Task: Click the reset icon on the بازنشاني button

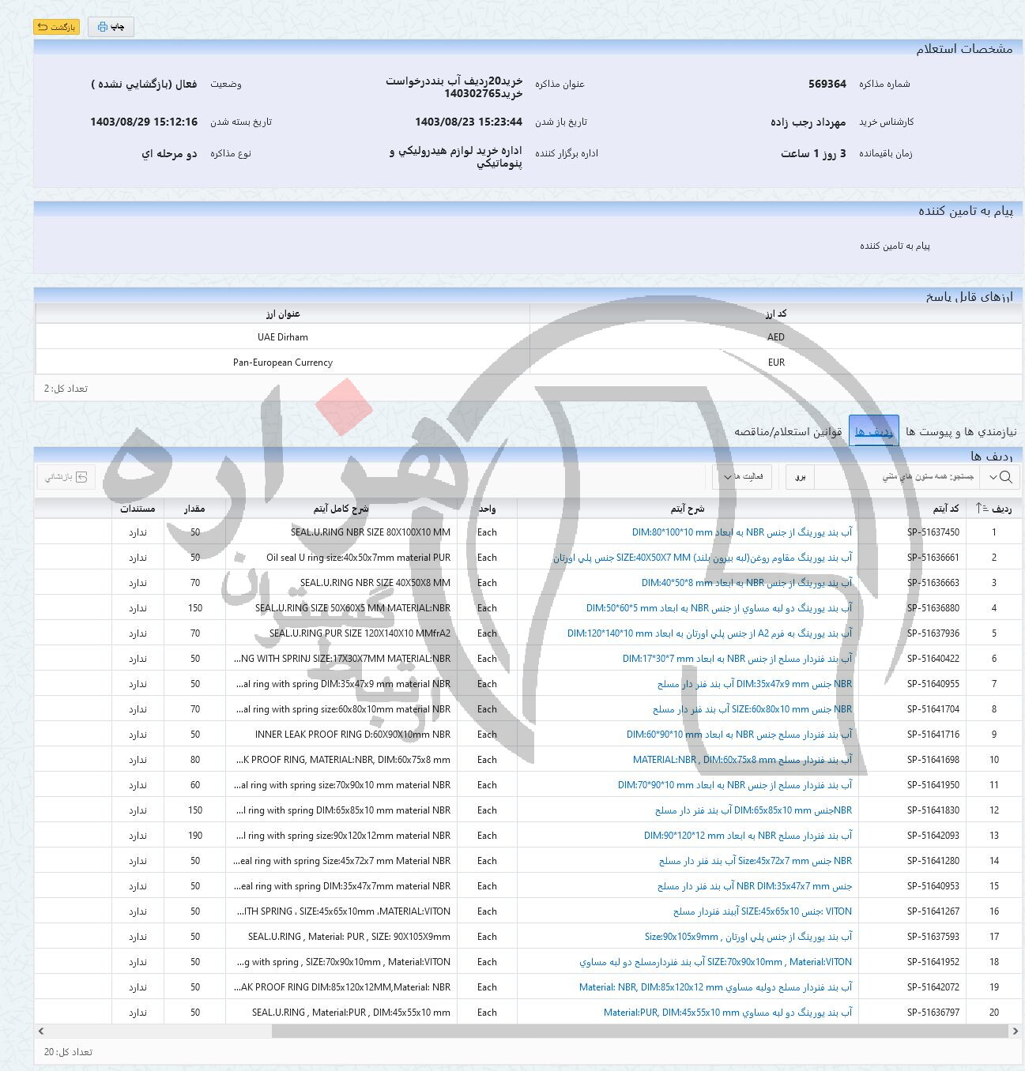Action: [x=81, y=477]
